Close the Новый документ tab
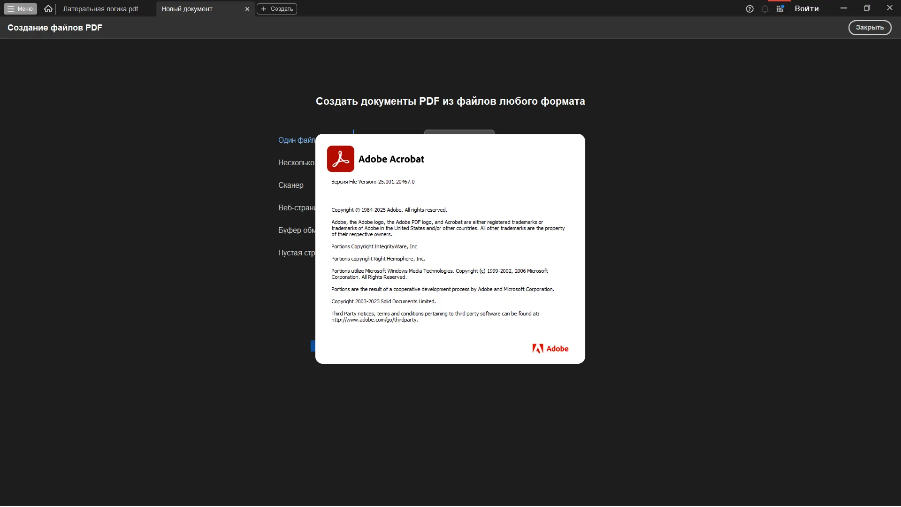 coord(247,9)
